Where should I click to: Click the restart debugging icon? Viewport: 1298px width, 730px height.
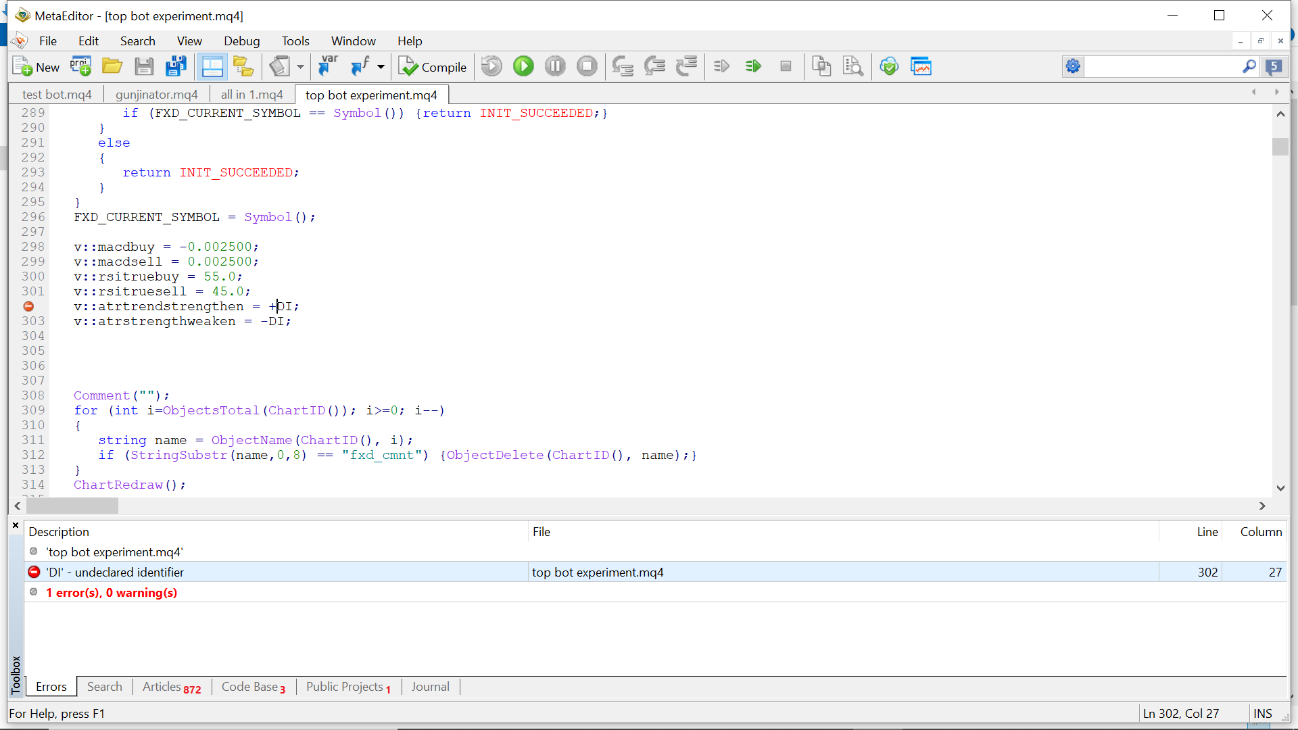(492, 67)
